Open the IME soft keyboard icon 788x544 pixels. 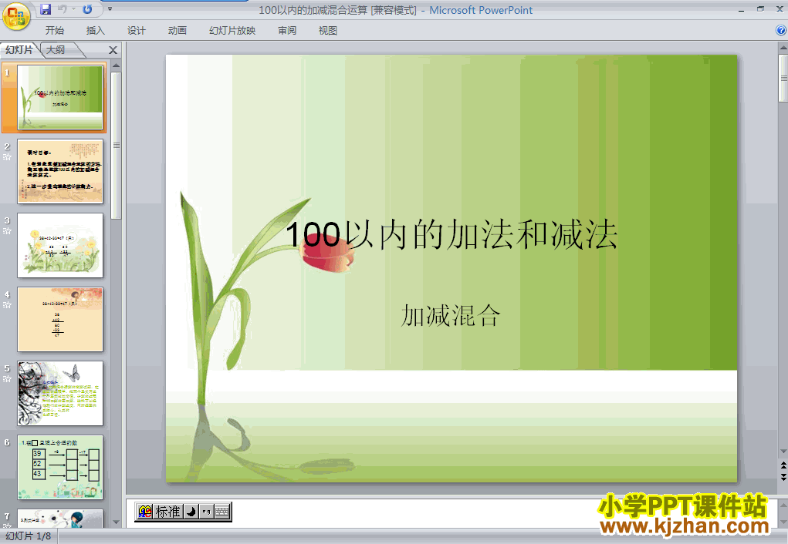[222, 512]
